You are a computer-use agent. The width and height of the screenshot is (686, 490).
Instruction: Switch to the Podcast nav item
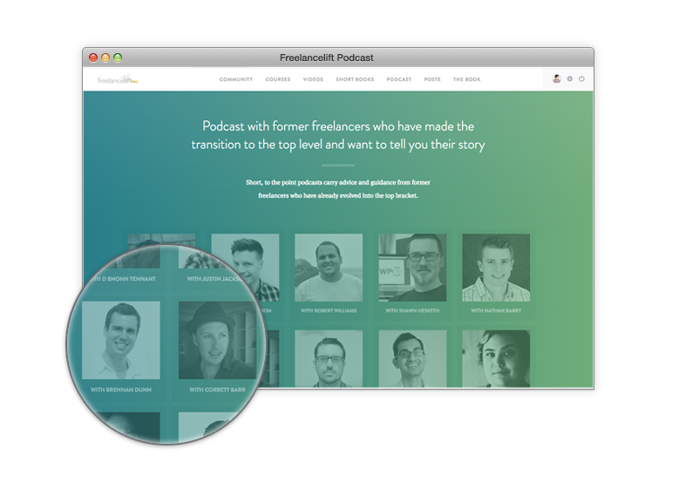tap(398, 79)
